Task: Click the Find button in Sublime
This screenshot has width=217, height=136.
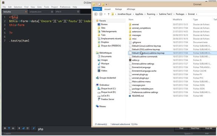Action: pyautogui.click(x=181, y=128)
